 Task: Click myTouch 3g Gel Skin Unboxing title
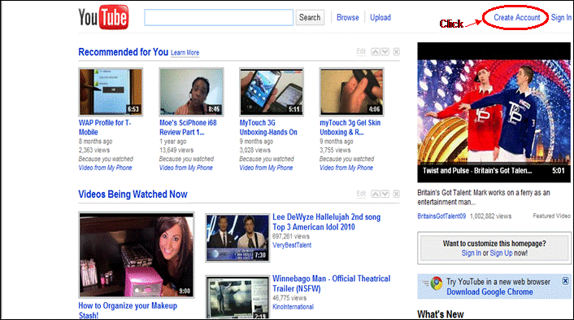click(x=350, y=127)
